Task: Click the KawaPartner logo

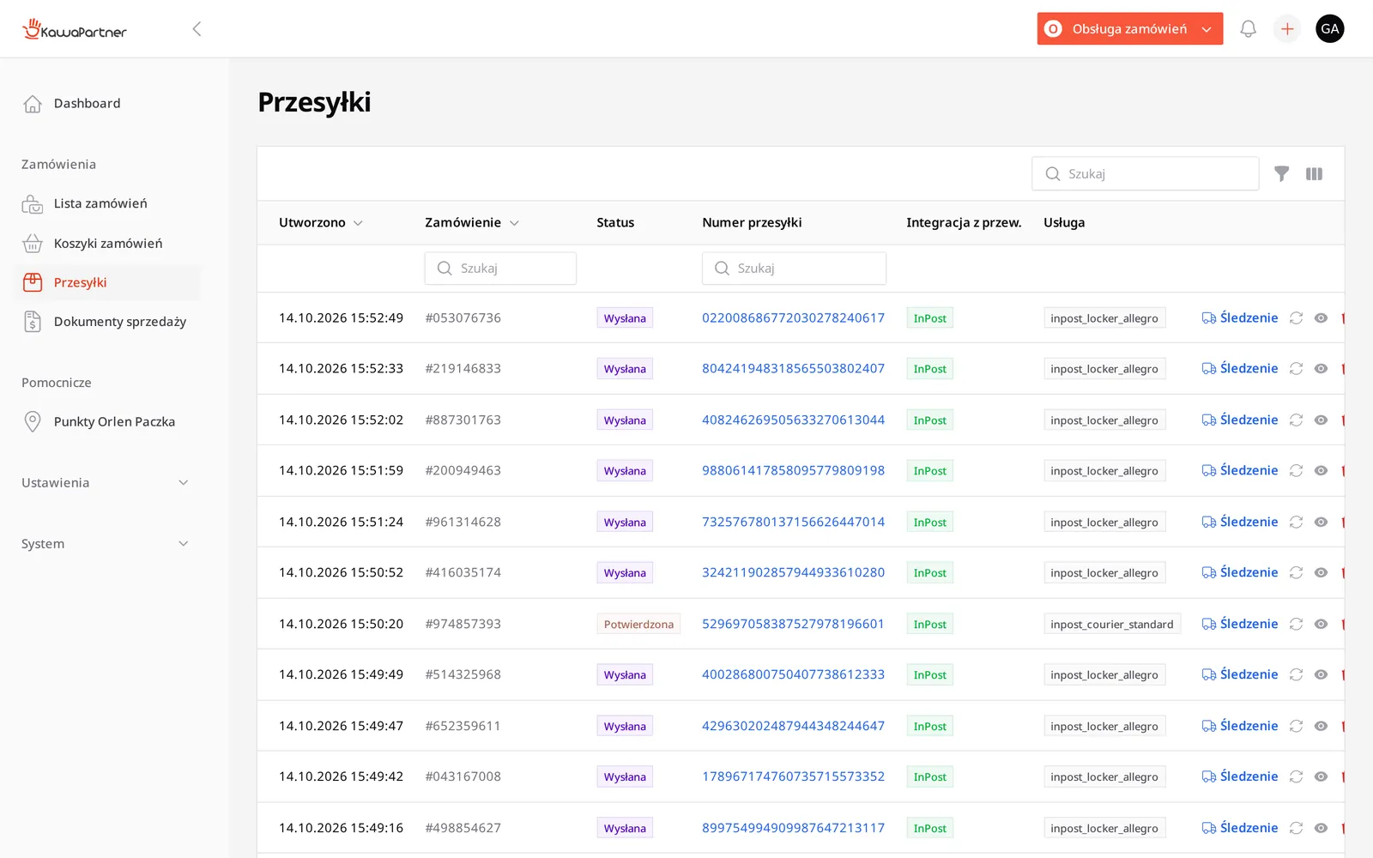Action: (75, 29)
